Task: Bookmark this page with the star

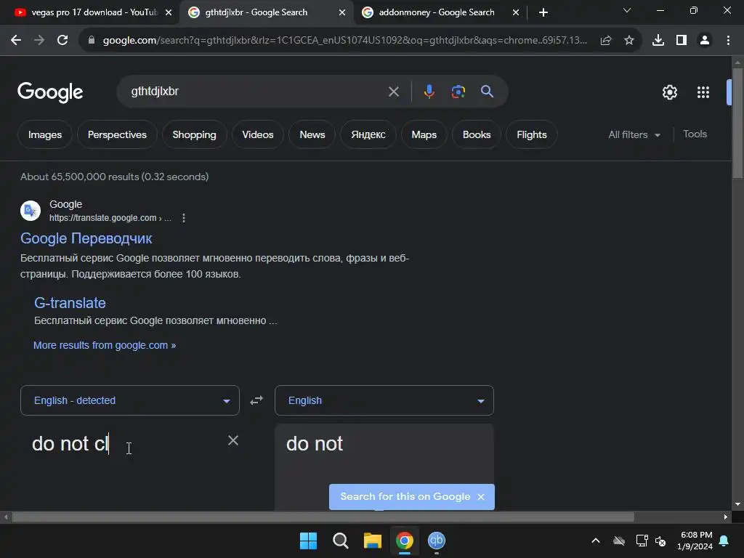Action: [629, 41]
